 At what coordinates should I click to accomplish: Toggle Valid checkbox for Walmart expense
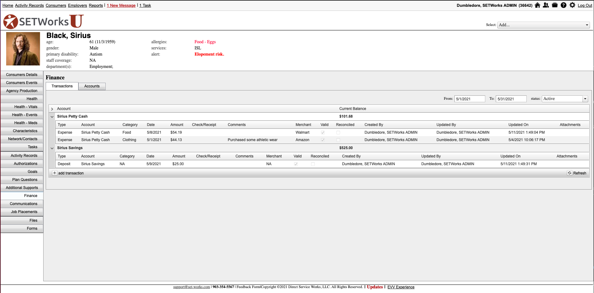pyautogui.click(x=323, y=132)
